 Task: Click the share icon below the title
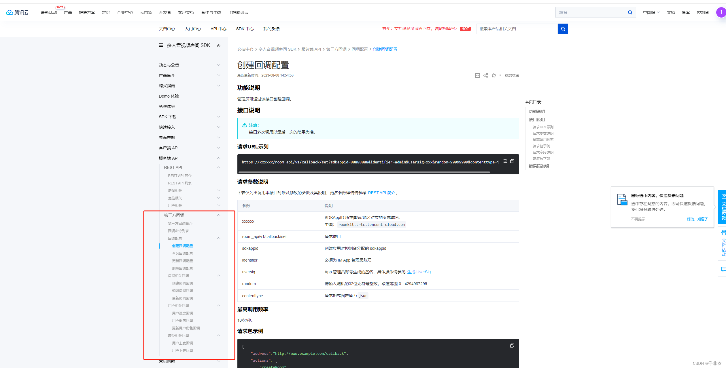click(486, 75)
